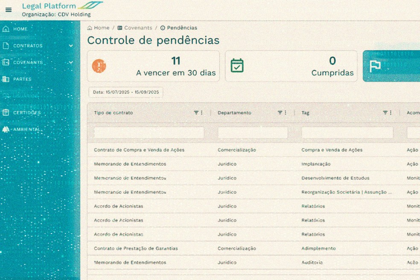Expand the Contratos menu chevron
The height and width of the screenshot is (280, 420).
pos(72,46)
